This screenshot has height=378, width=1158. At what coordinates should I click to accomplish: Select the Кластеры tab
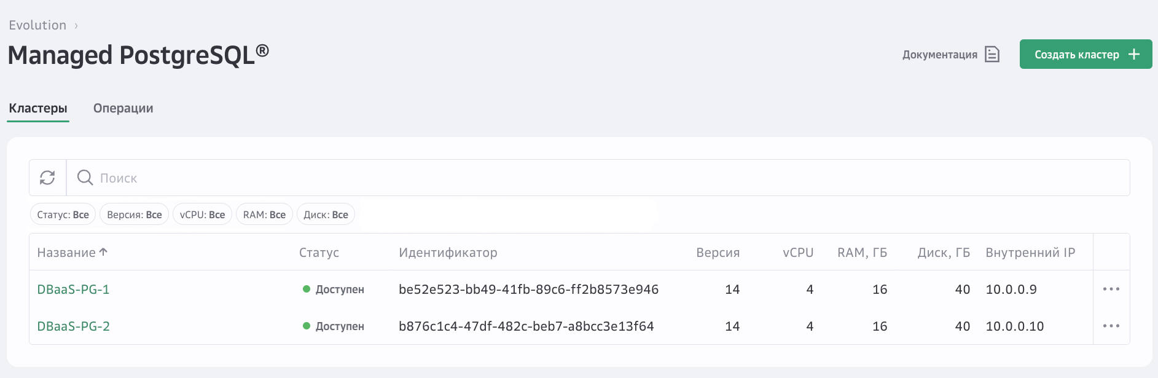pos(38,108)
